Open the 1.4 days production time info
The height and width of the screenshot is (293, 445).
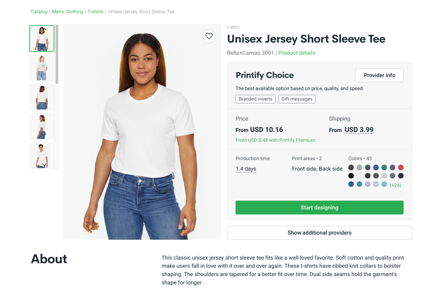(x=246, y=169)
